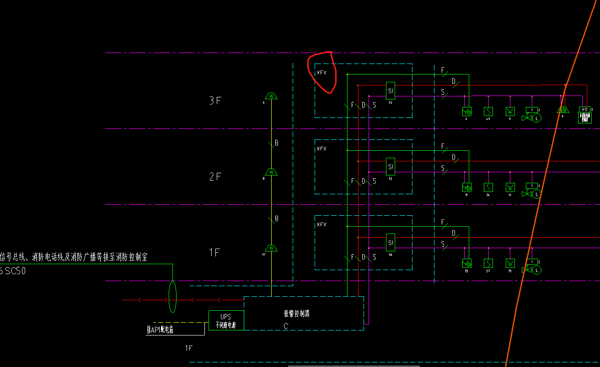Click the F riser label inside the 3F XFX box

click(353, 105)
